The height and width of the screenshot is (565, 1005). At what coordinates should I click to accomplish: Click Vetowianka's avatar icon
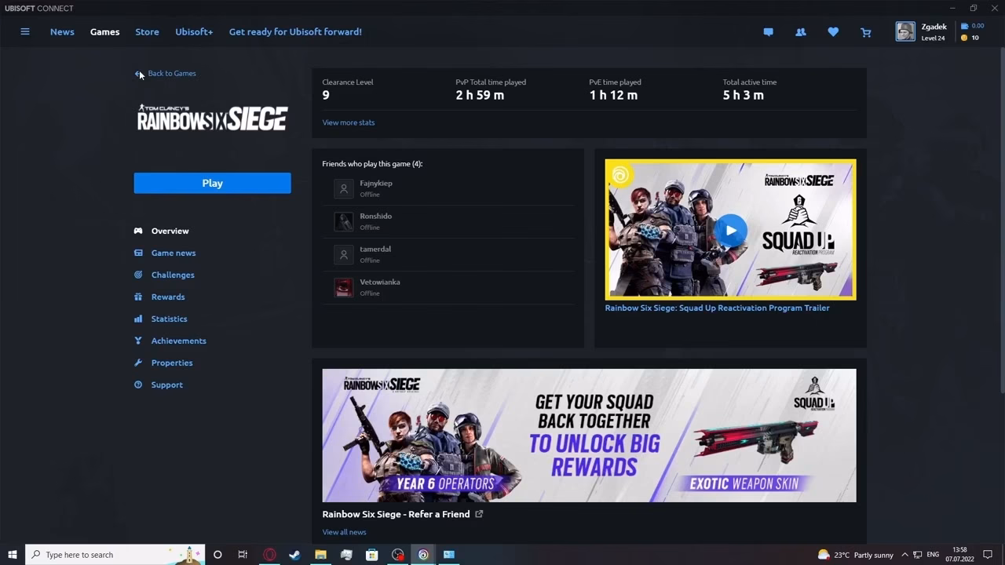(x=343, y=287)
